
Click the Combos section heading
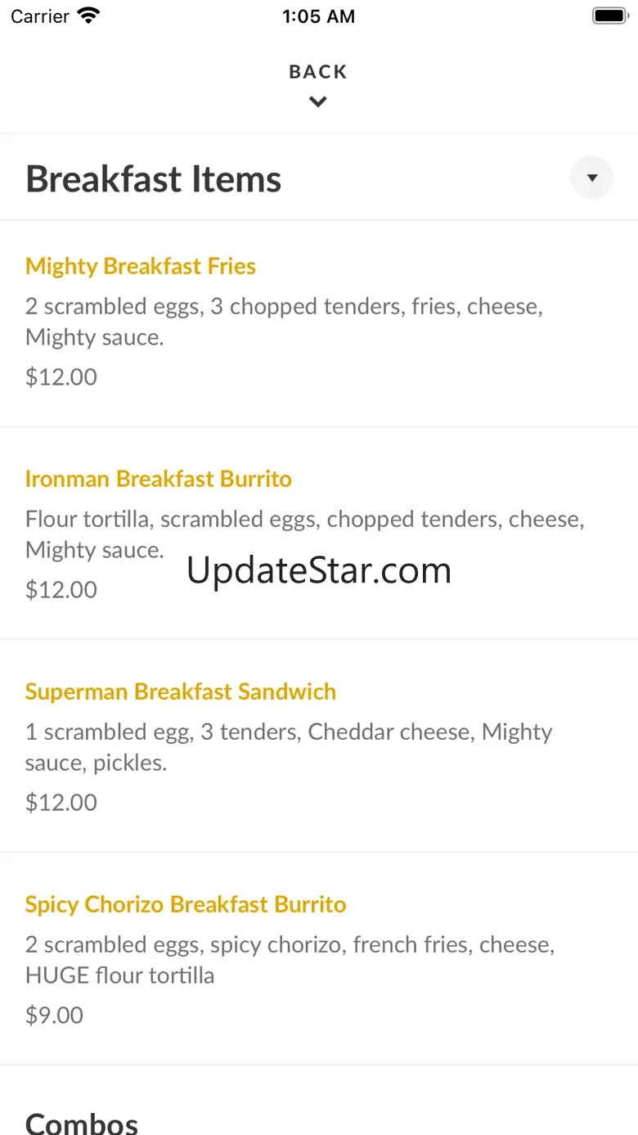82,1121
